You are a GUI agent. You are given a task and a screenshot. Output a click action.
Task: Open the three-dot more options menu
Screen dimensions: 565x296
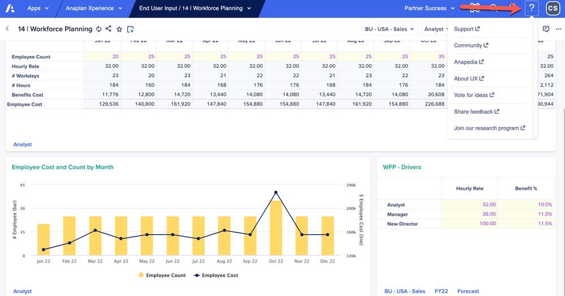click(x=559, y=29)
